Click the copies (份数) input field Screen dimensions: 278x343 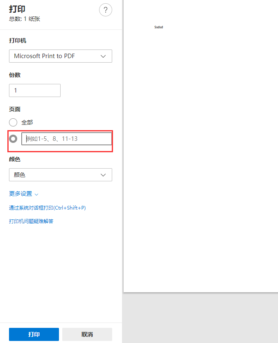click(34, 90)
